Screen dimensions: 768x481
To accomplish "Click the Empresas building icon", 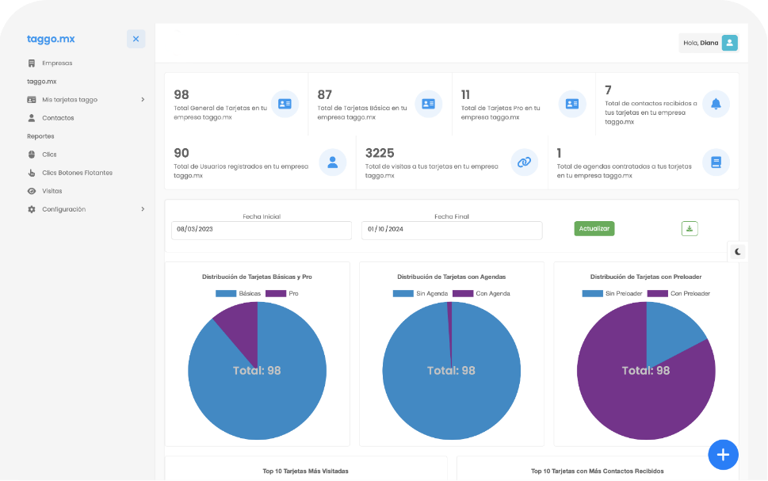I will click(32, 63).
